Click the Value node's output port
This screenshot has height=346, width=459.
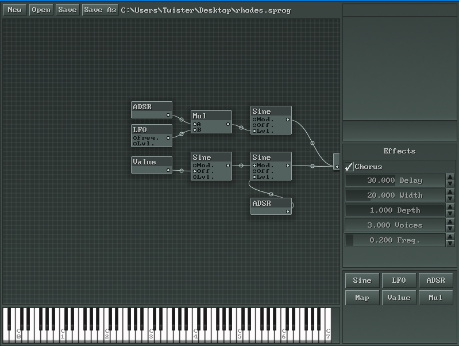coord(168,170)
